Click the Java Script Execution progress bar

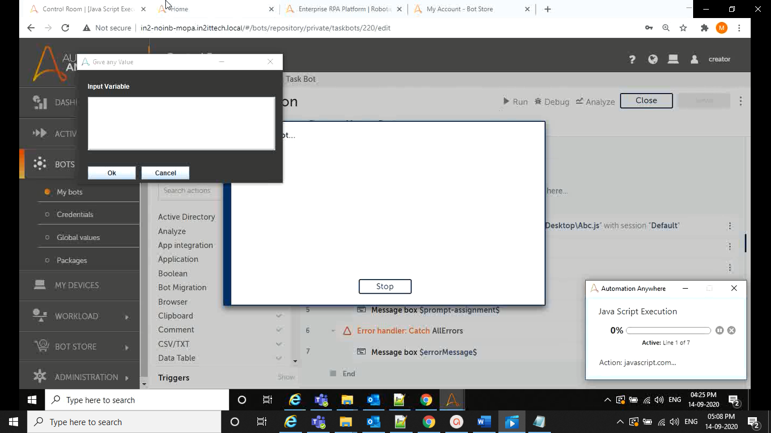pos(668,330)
